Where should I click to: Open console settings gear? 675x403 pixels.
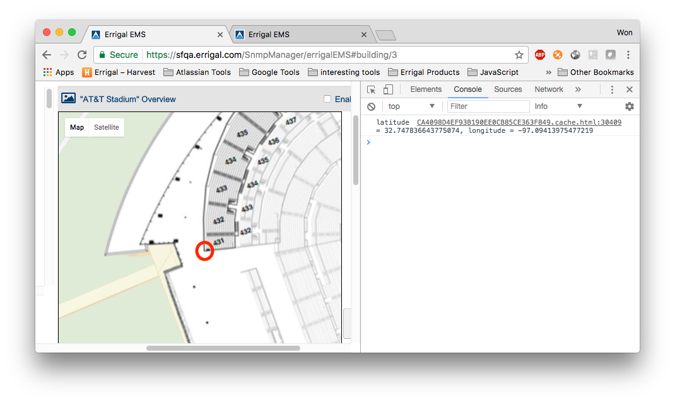tap(629, 106)
